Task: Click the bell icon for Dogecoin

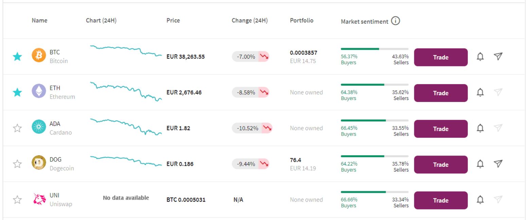Action: 479,164
